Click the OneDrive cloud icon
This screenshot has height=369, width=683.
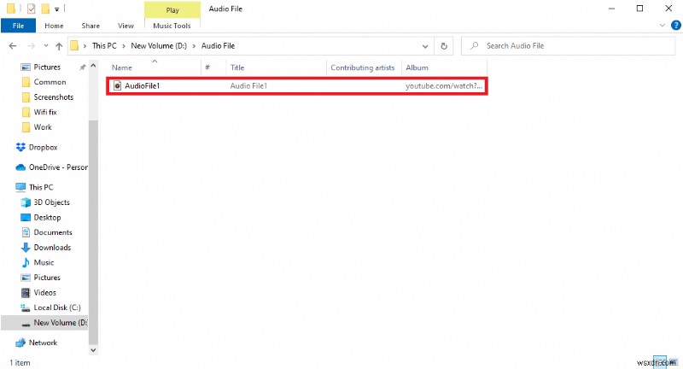click(x=20, y=167)
